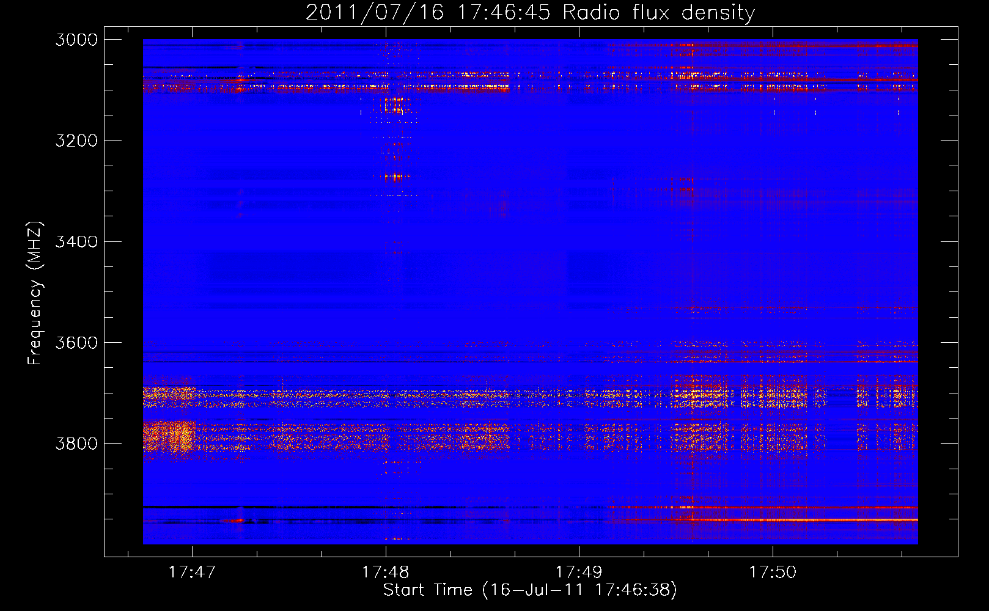Image resolution: width=989 pixels, height=611 pixels.
Task: Select the 3000 frequency tick label
Action: [76, 40]
